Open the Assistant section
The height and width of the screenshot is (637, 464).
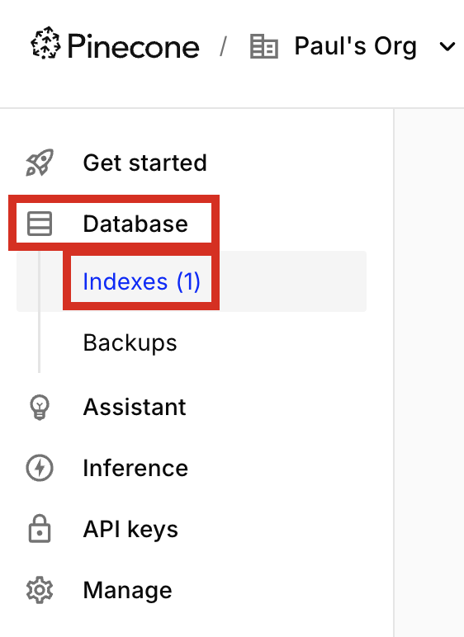click(x=135, y=407)
